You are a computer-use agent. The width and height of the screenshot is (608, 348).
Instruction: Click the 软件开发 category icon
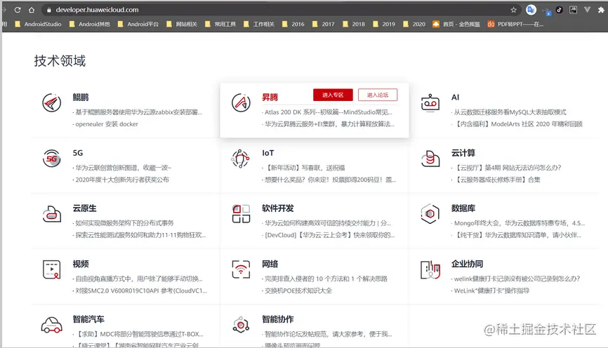[241, 214]
